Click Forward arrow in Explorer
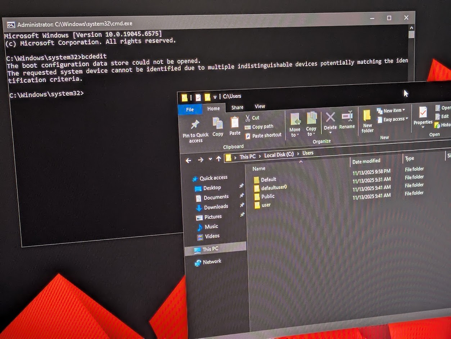Image resolution: width=451 pixels, height=339 pixels. coord(200,160)
